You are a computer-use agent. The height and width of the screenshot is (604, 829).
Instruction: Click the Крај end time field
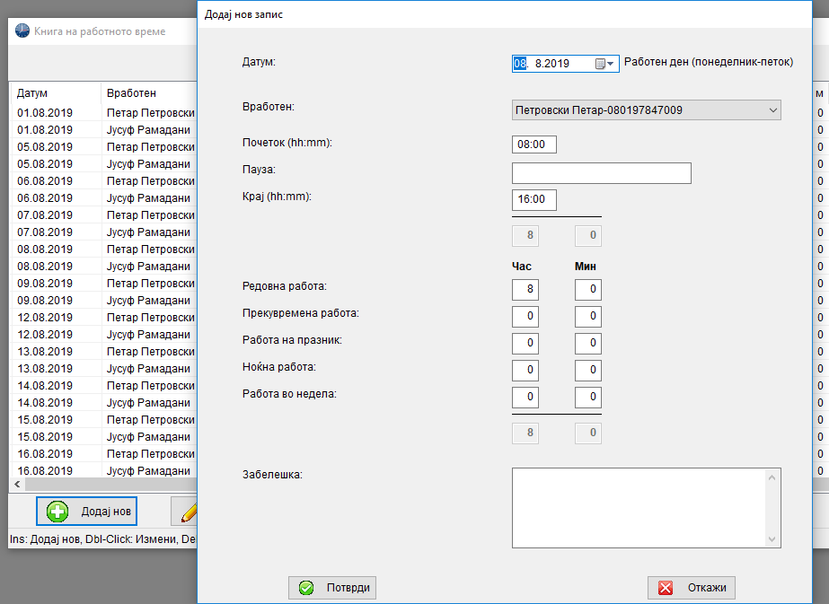(x=534, y=200)
